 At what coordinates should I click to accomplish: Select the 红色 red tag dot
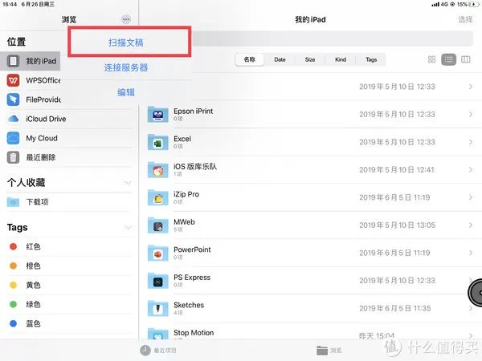(13, 246)
